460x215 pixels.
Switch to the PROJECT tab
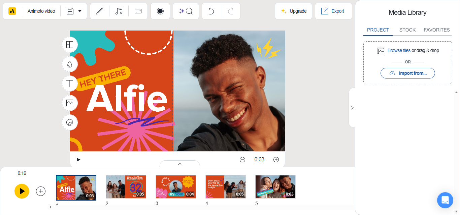coord(378,30)
